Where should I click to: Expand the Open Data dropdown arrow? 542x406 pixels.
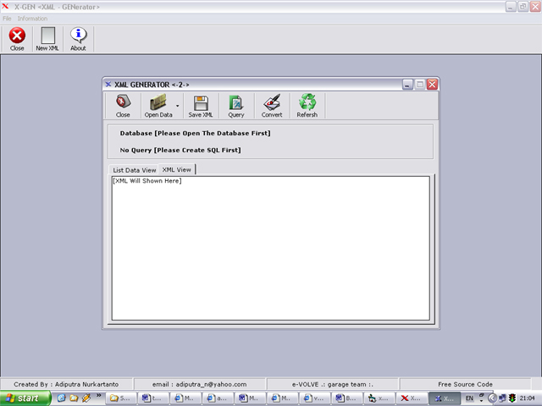[x=177, y=107]
